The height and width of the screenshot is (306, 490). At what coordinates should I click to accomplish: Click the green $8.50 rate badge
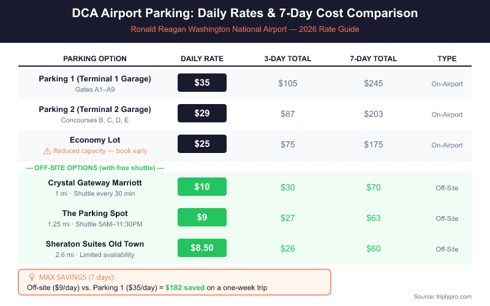coord(202,248)
